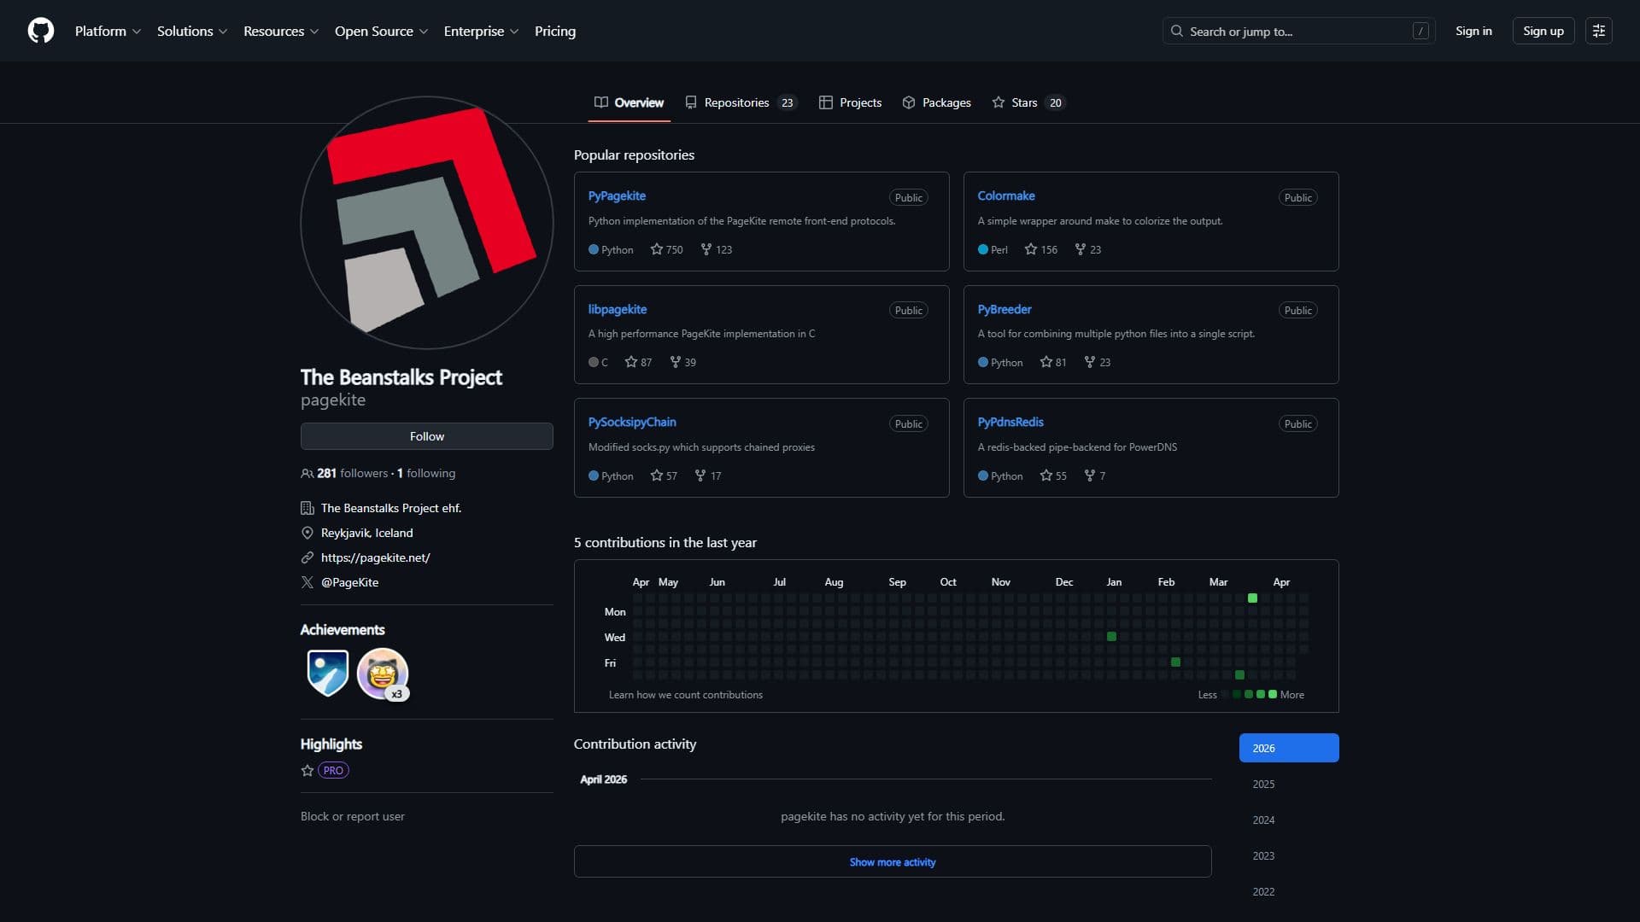Screen dimensions: 1640x922
Task: Click the followers people icon
Action: coord(307,474)
